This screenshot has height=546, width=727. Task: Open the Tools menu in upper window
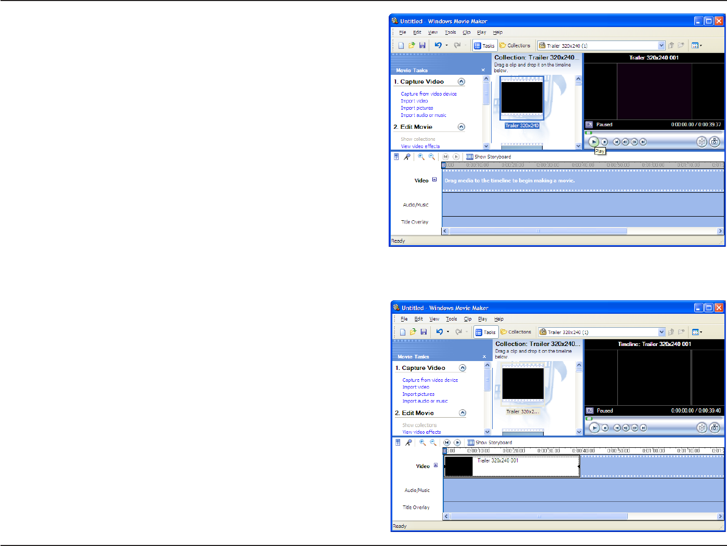pos(451,32)
